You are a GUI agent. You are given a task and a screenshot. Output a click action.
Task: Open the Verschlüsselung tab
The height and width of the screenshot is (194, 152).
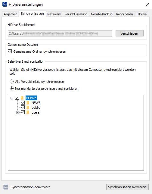coord(76,14)
